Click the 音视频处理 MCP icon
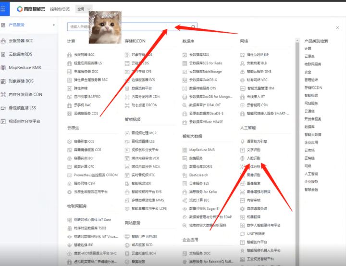This screenshot has width=346, height=266. 127,133
